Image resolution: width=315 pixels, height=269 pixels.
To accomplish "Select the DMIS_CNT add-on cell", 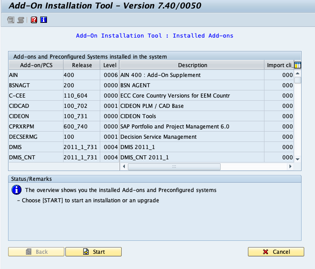I will (36, 157).
